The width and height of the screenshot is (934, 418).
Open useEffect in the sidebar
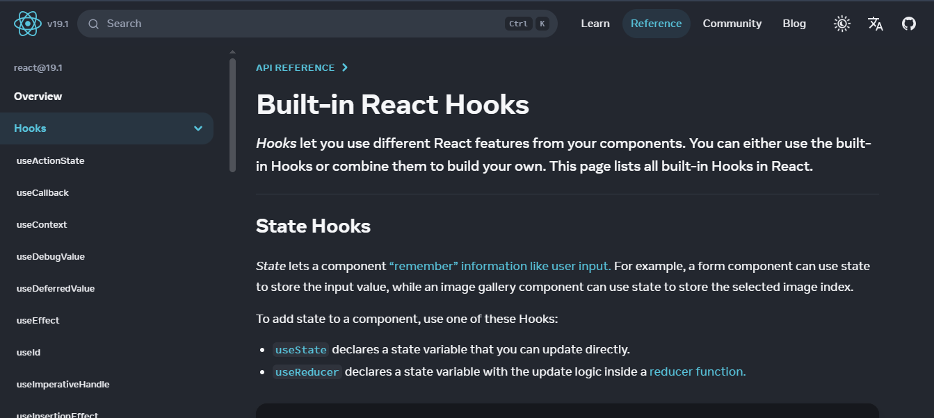(x=38, y=320)
